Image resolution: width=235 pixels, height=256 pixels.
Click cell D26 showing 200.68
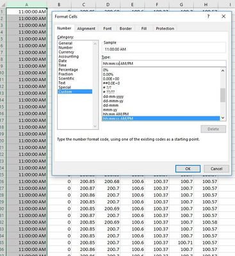click(x=108, y=182)
